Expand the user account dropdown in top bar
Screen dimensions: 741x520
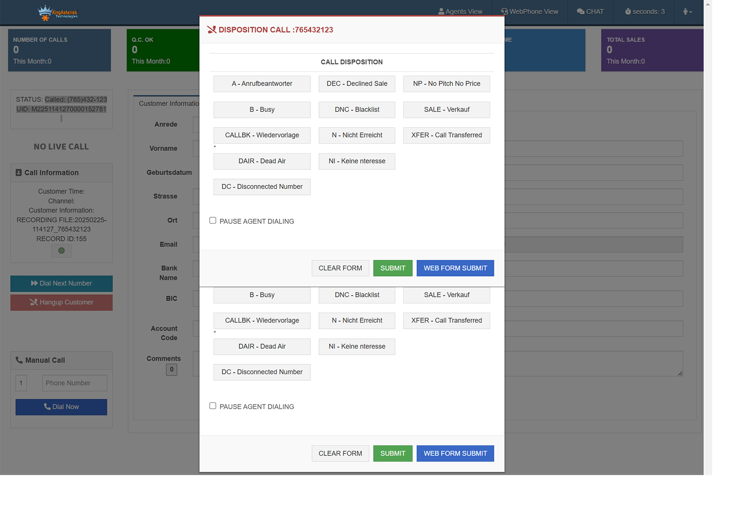pyautogui.click(x=687, y=12)
